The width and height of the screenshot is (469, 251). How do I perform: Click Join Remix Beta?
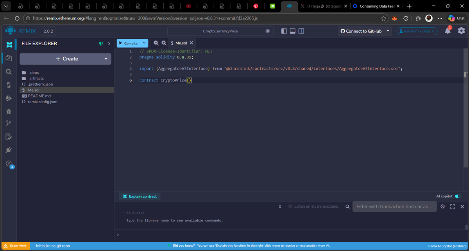click(417, 31)
